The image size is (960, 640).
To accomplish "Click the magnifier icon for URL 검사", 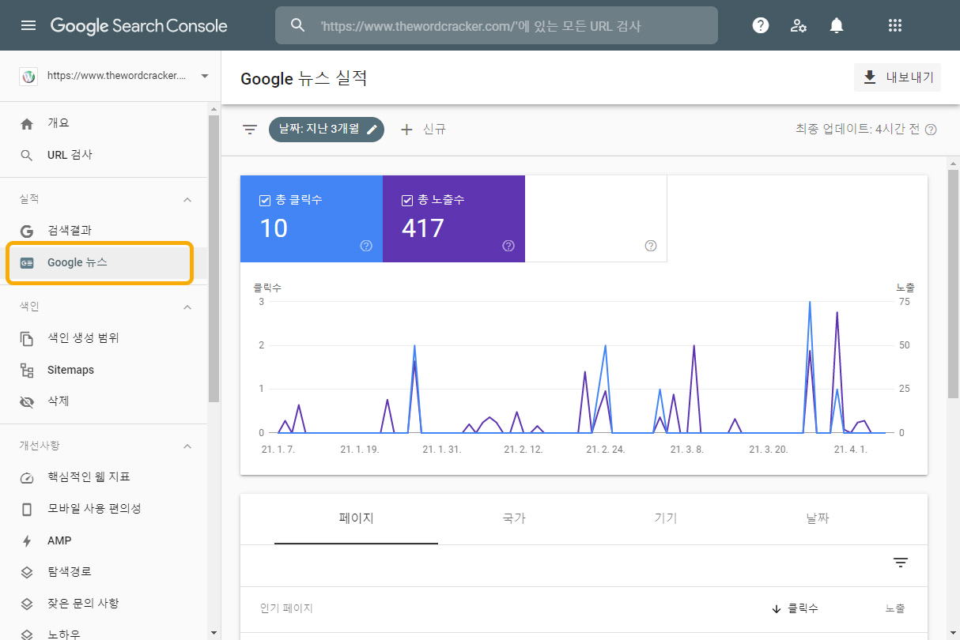I will (x=27, y=155).
